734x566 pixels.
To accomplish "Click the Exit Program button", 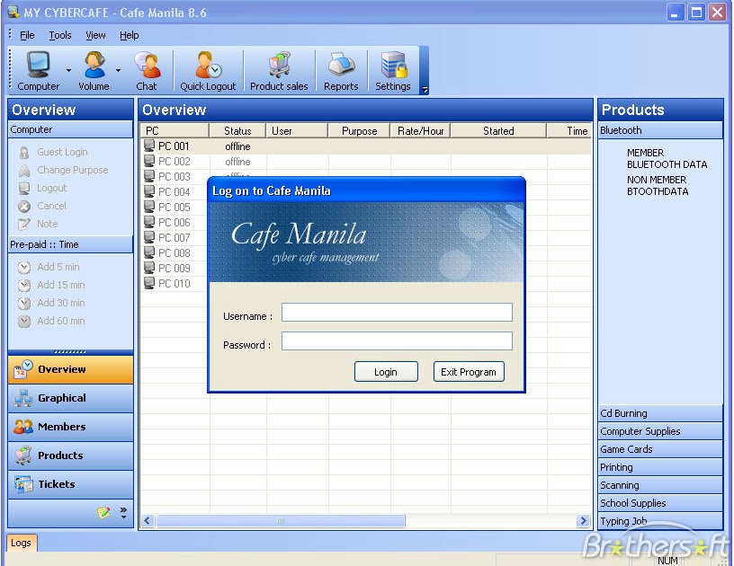I will pos(468,371).
